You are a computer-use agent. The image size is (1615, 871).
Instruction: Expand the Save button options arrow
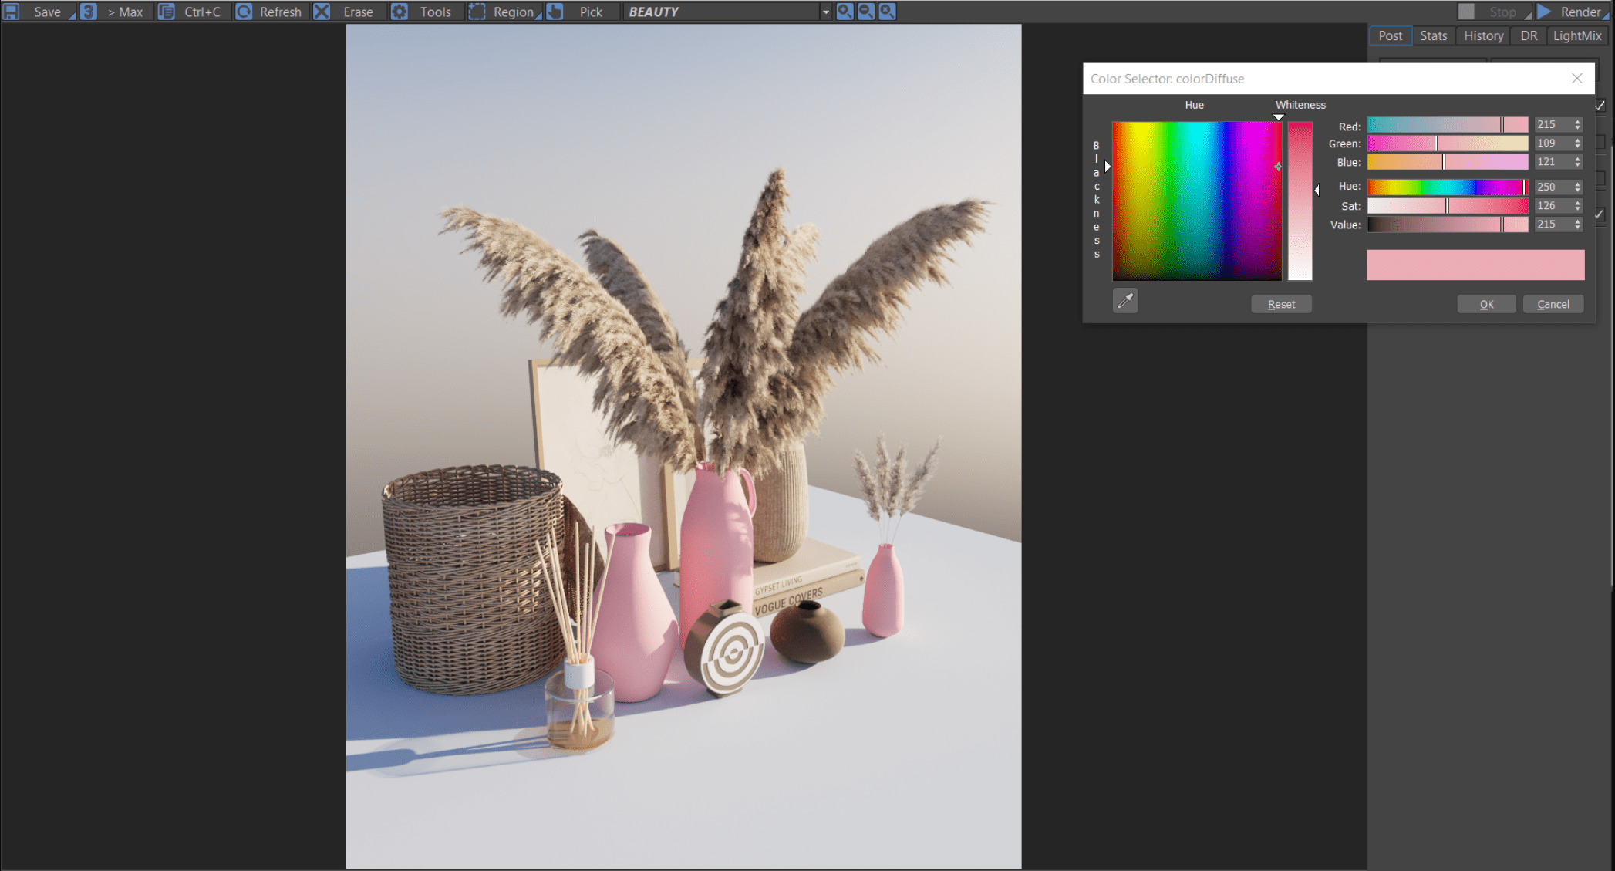tap(72, 14)
